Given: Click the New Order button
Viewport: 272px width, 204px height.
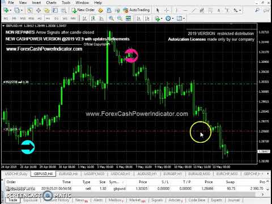Looking at the screenshot, I should 83,10.
